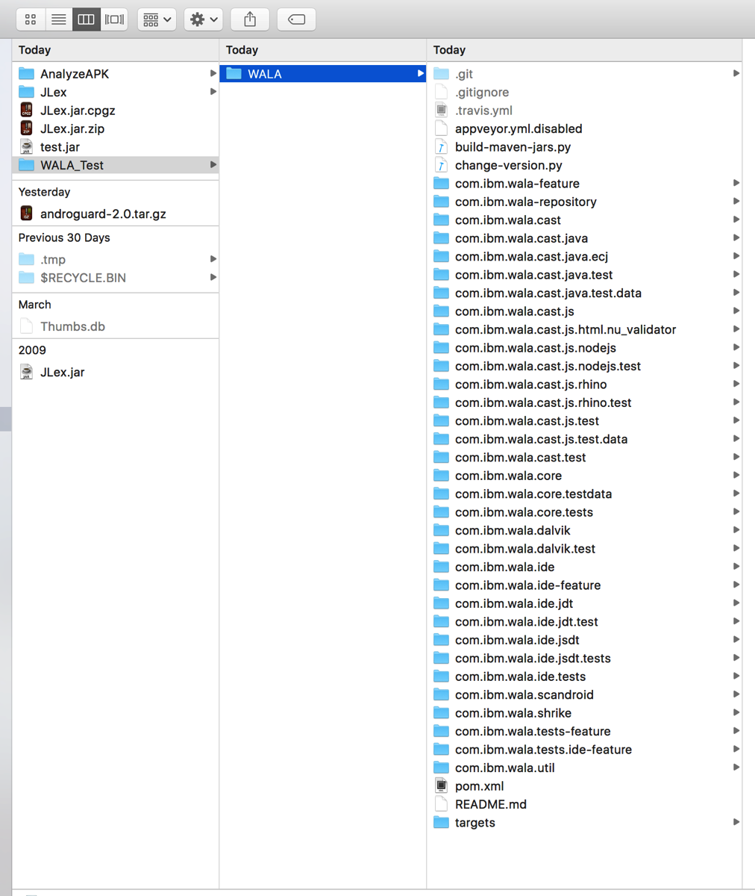Expand com.ibm.wala-feature arrow

pyautogui.click(x=736, y=183)
